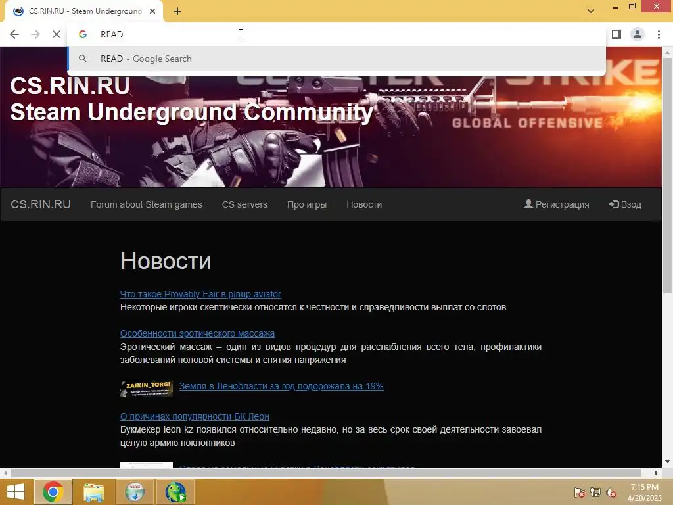
Task: Click the Chrome icon in the taskbar
Action: pos(53,492)
